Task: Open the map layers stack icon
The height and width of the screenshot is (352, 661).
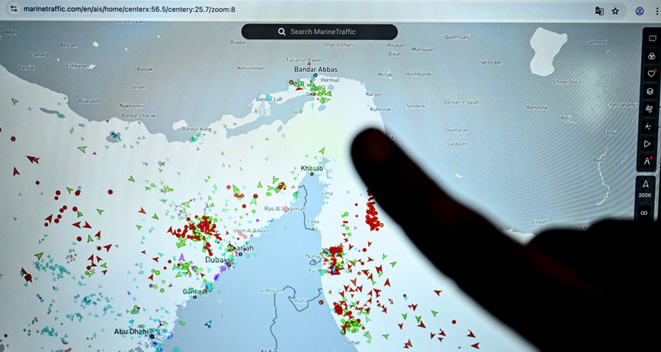Action: point(650,91)
